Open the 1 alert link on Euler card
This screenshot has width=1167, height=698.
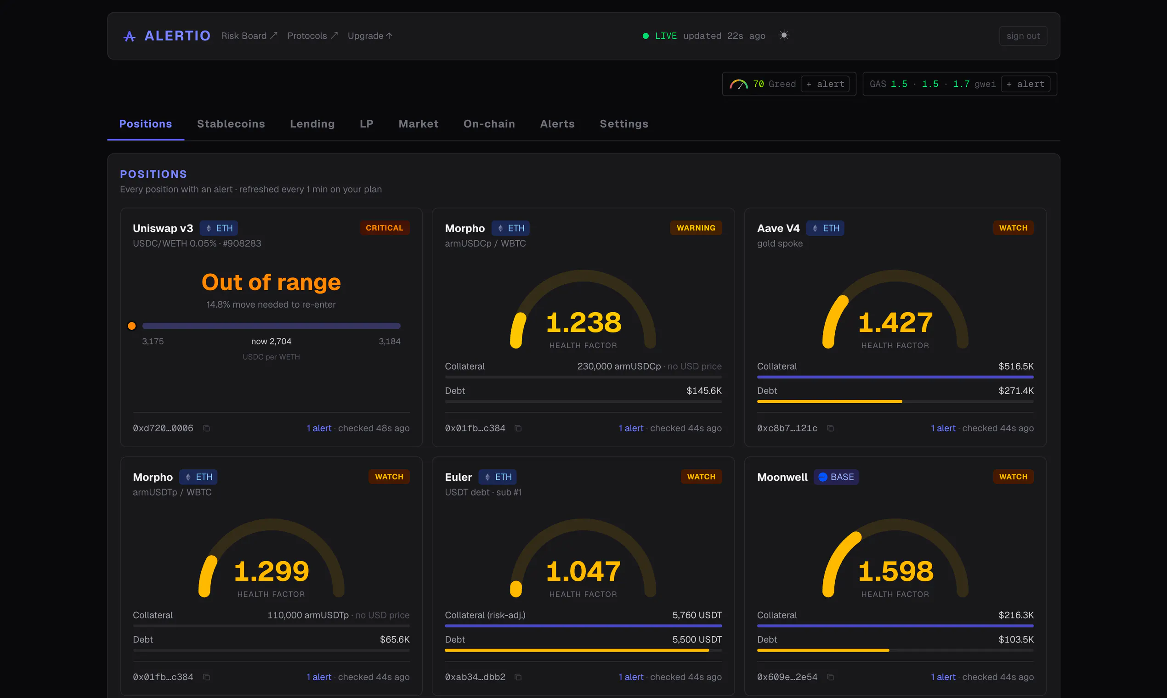[x=631, y=677]
